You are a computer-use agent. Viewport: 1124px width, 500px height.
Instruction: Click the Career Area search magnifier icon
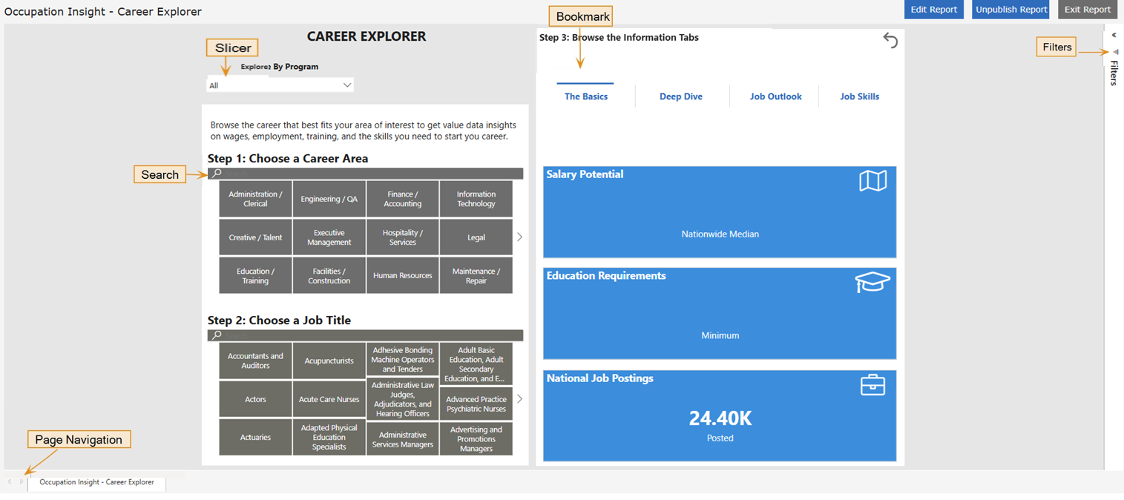point(217,174)
